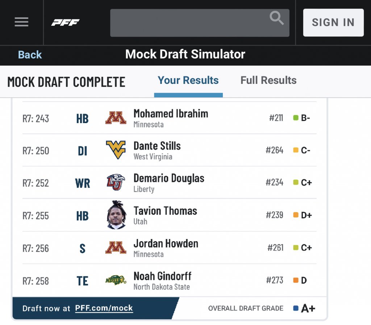Click the green B- grade swatch
This screenshot has height=325, width=371.
pyautogui.click(x=296, y=118)
